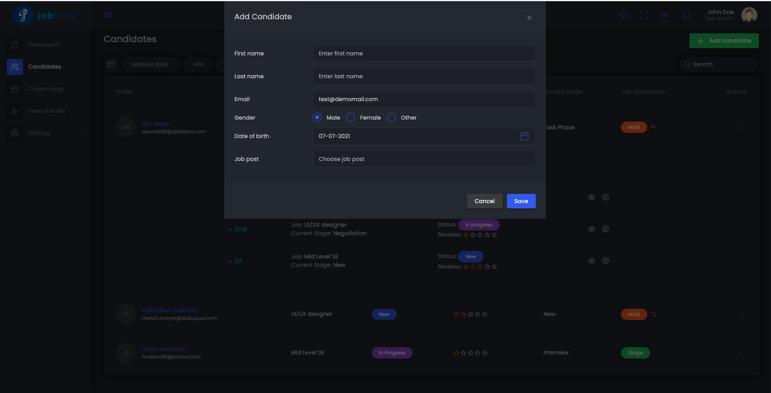Toggle the light/dark theme sun icon
This screenshot has width=771, height=393.
(x=624, y=16)
